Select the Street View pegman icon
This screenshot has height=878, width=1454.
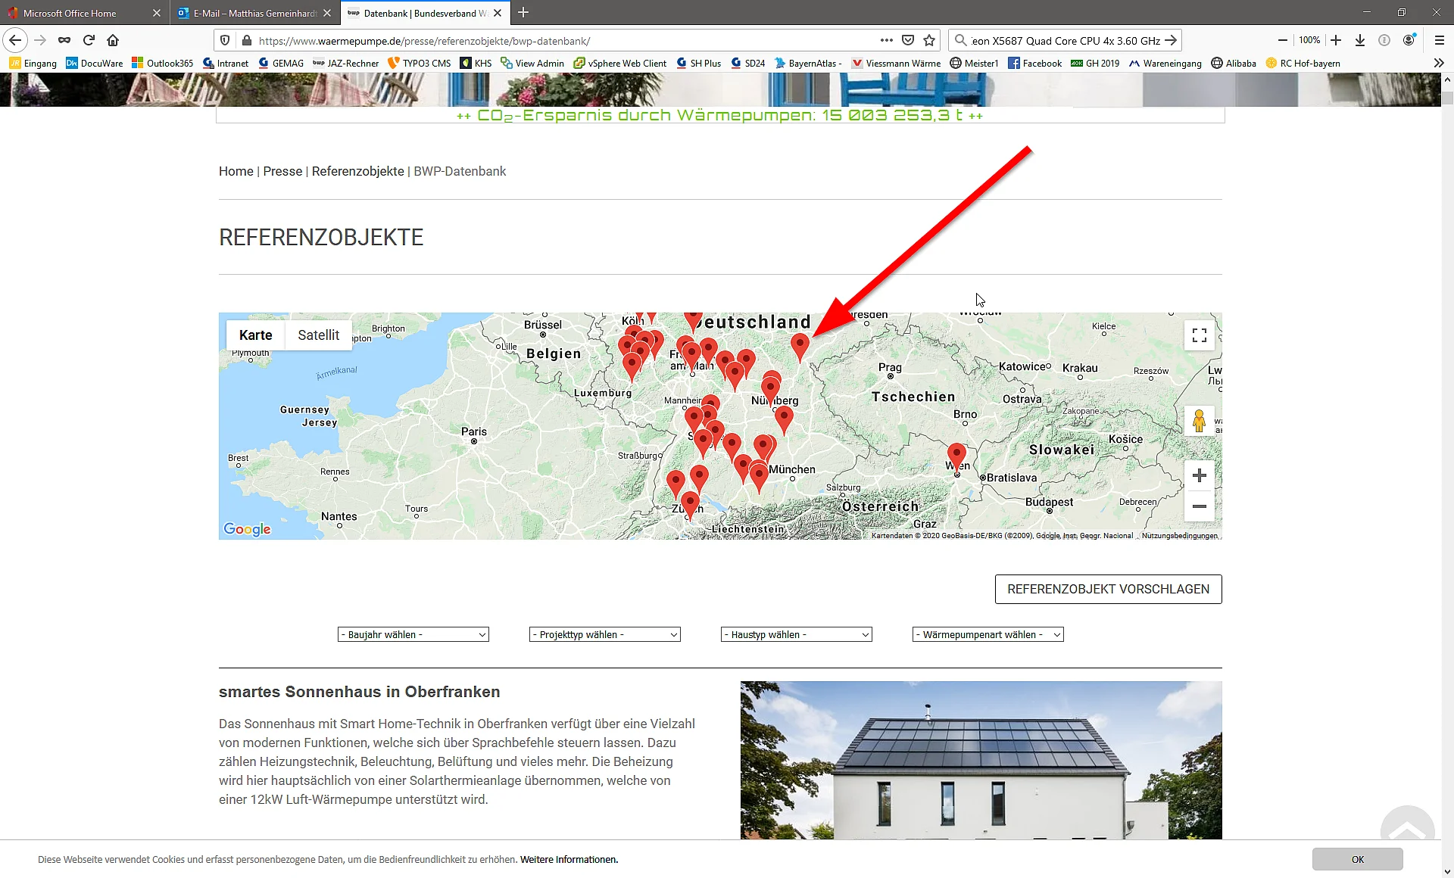click(1198, 421)
